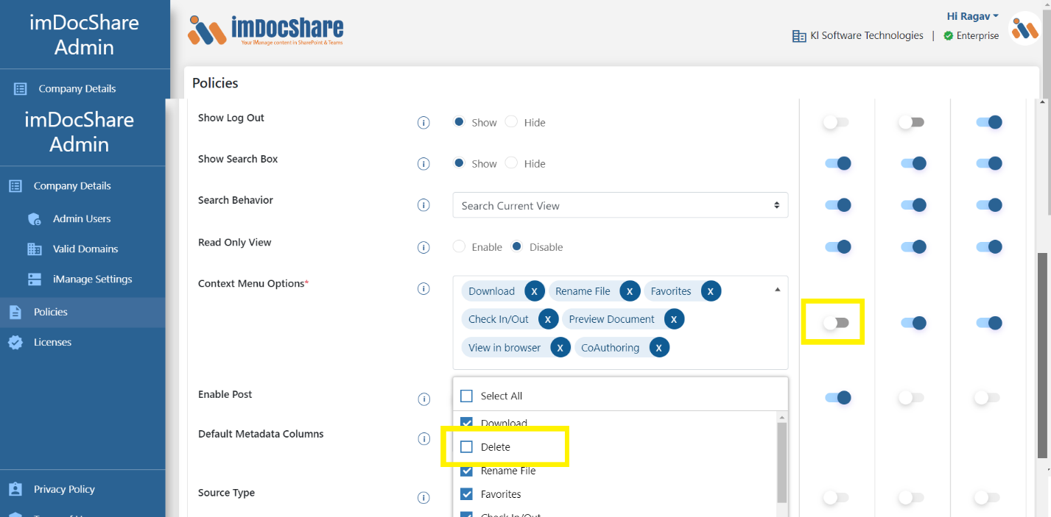This screenshot has width=1051, height=517.
Task: Remove the Rename File tag
Action: (630, 291)
